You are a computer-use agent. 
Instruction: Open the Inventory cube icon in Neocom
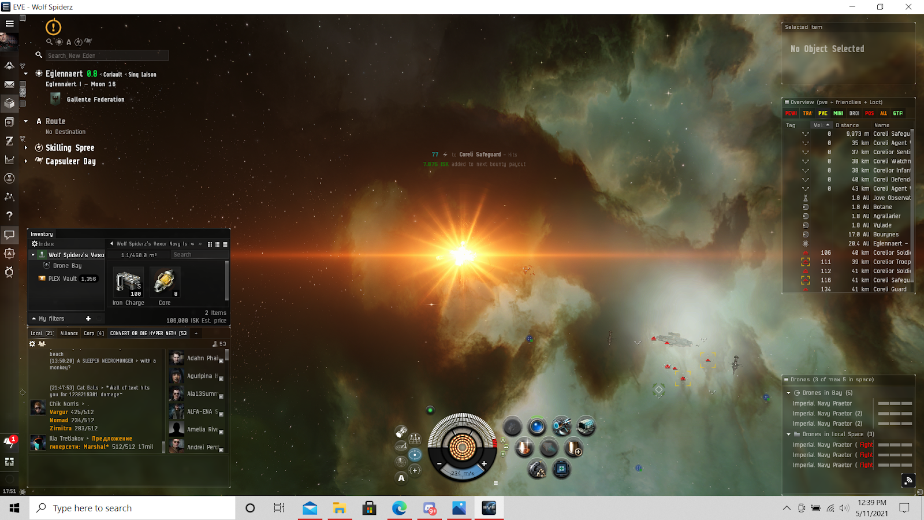point(9,103)
